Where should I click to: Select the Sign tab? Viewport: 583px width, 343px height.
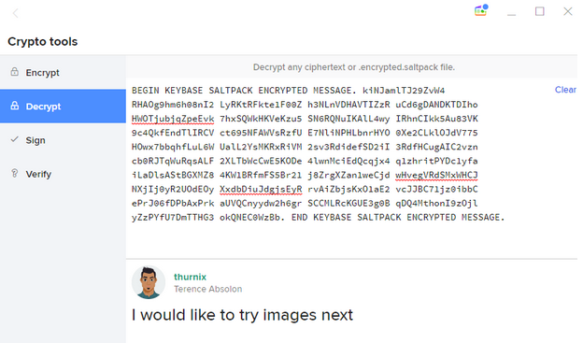click(63, 140)
